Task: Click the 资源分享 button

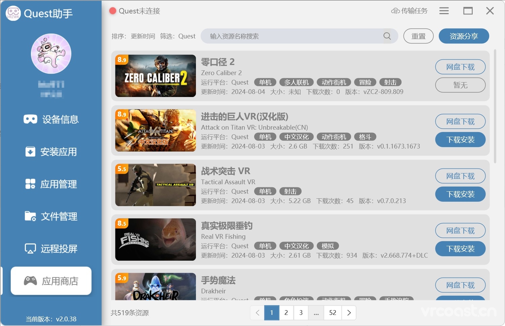Action: pyautogui.click(x=464, y=36)
